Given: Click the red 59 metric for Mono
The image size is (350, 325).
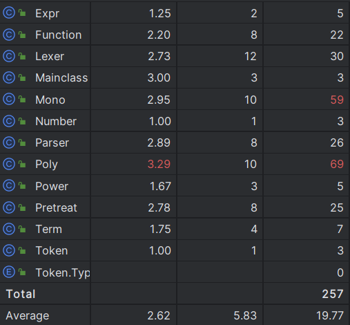Looking at the screenshot, I should pos(337,100).
